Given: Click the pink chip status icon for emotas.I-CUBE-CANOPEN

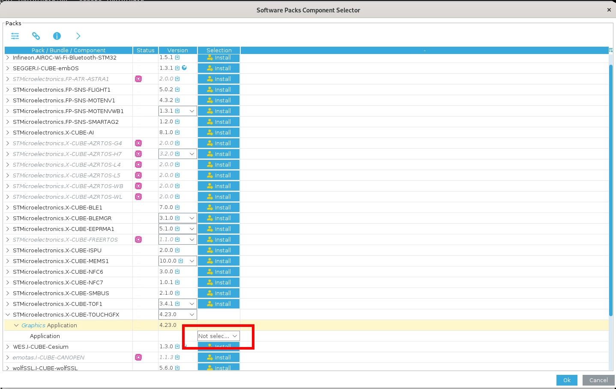Looking at the screenshot, I should tap(138, 357).
